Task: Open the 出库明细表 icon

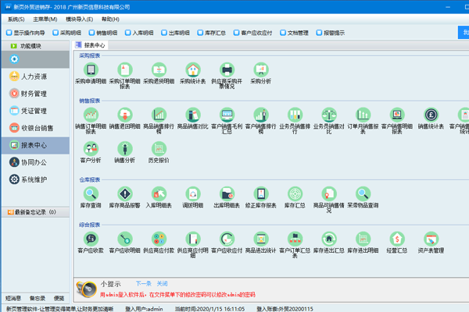Action: (x=227, y=194)
